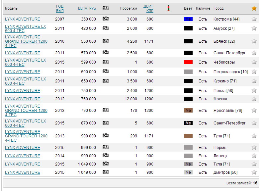
Task: Toggle favorite star for Петрозаводск [10] listing
Action: tap(254, 72)
